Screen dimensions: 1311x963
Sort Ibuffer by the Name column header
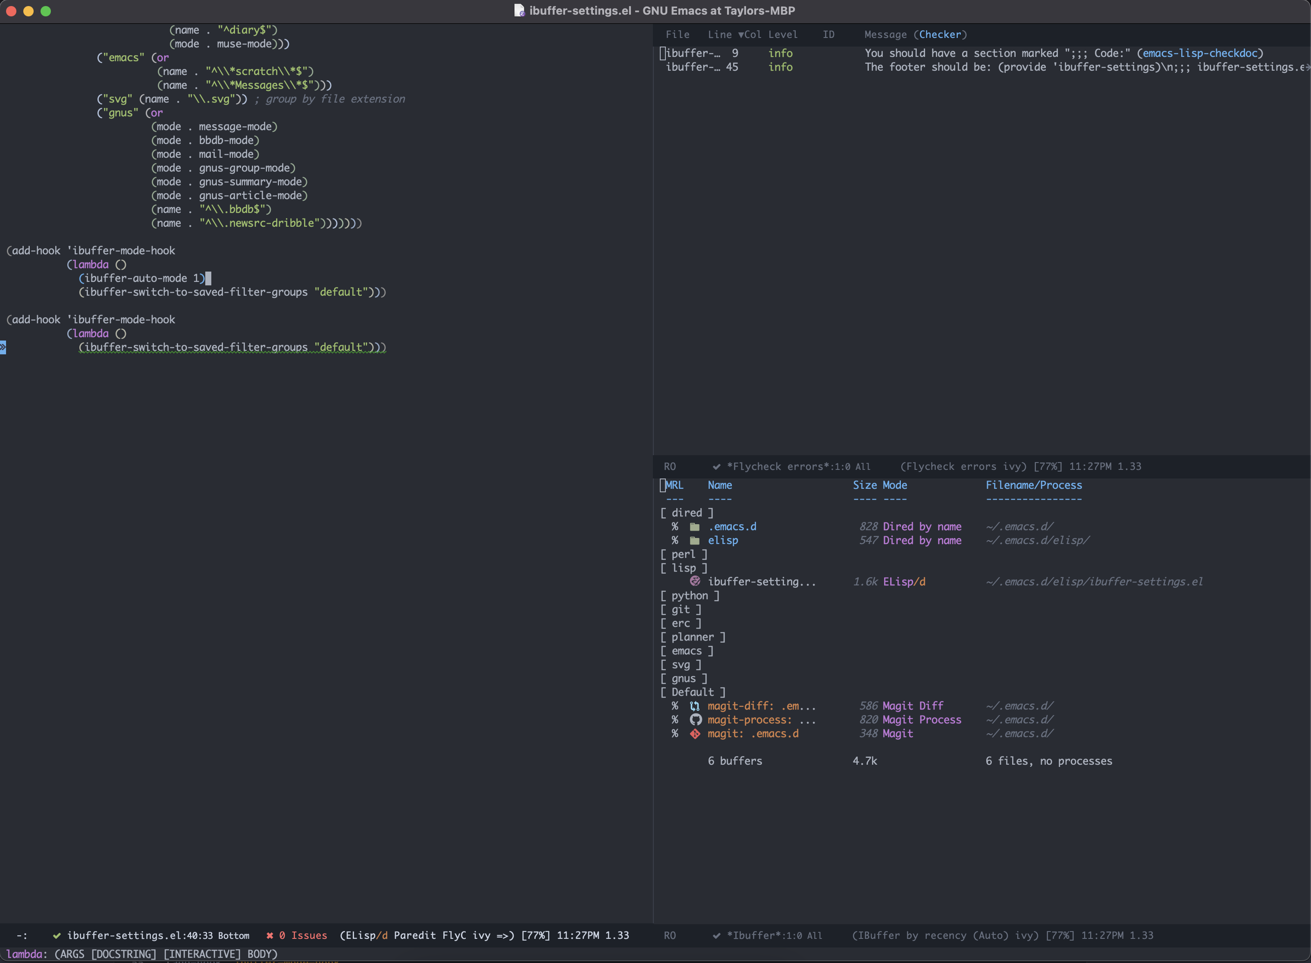point(720,485)
